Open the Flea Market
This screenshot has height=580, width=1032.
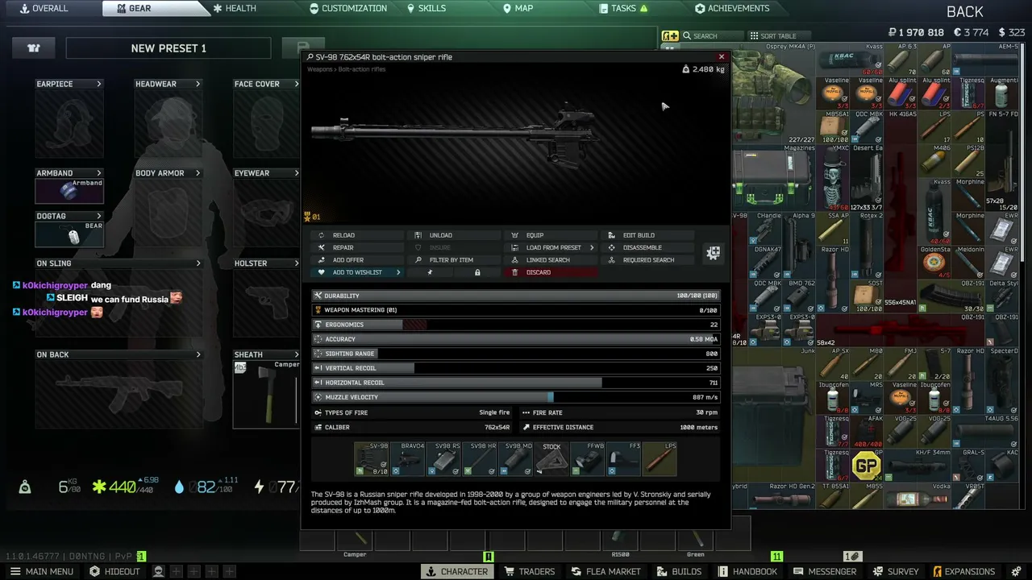(605, 571)
